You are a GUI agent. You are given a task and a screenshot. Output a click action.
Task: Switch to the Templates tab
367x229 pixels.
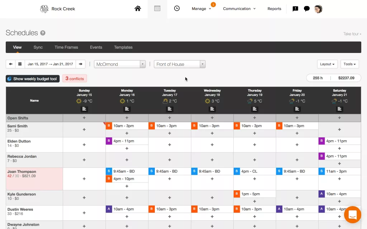tap(123, 47)
